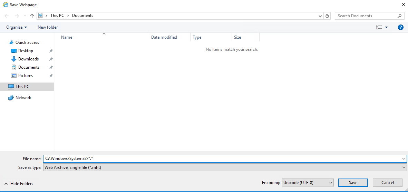Expand the view options dropdown arrow
The image size is (408, 192).
[386, 27]
